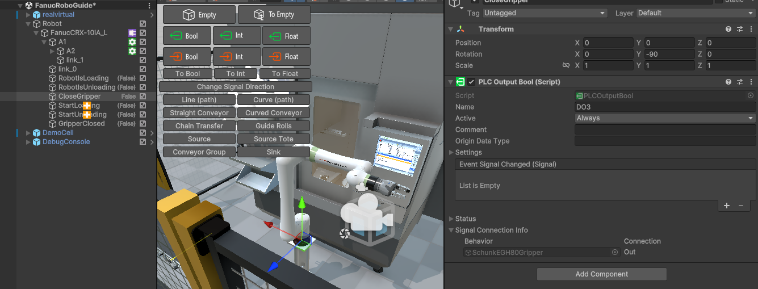Click the scale constrain proportions link icon

pos(566,66)
